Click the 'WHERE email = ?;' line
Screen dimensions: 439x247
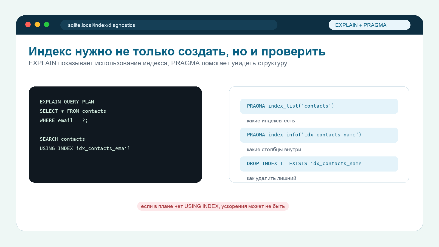[64, 120]
